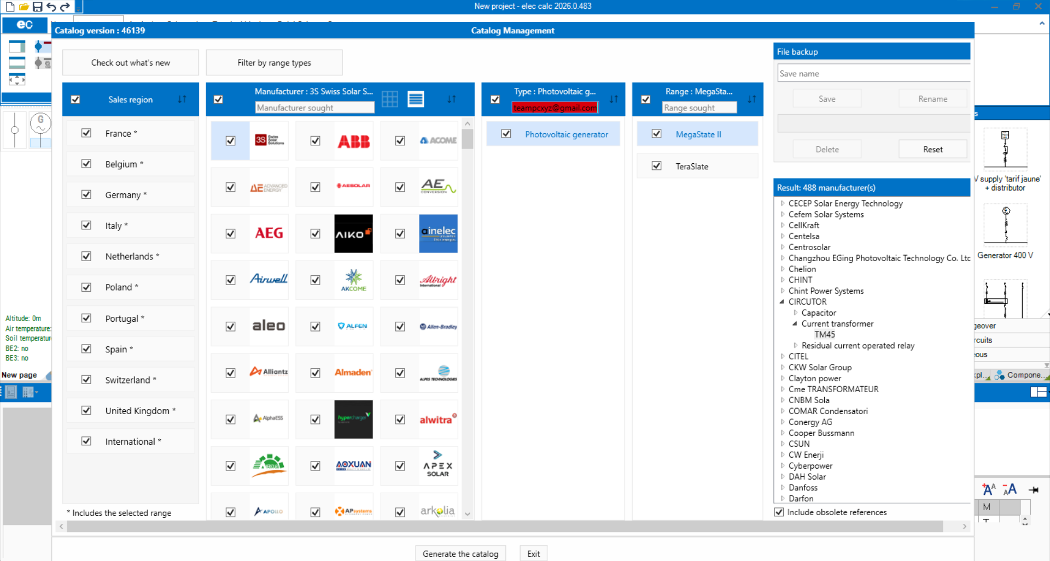Image resolution: width=1050 pixels, height=561 pixels.
Task: Toggle the Manufacturer header select-all checkbox
Action: 218,99
